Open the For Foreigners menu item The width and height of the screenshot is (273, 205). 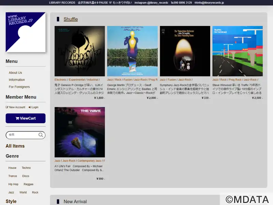coord(19,87)
